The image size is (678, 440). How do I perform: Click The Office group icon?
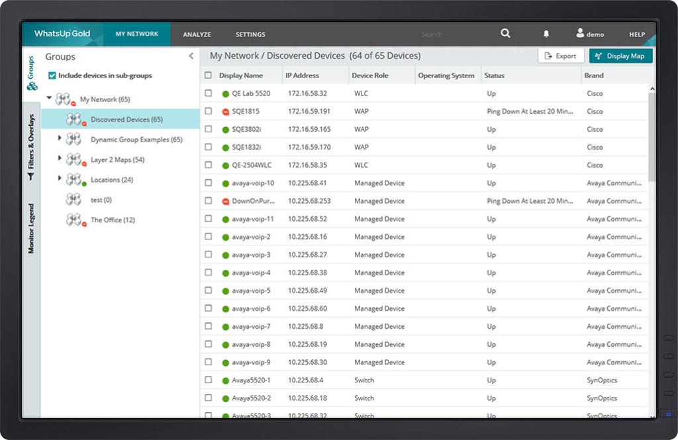click(74, 220)
